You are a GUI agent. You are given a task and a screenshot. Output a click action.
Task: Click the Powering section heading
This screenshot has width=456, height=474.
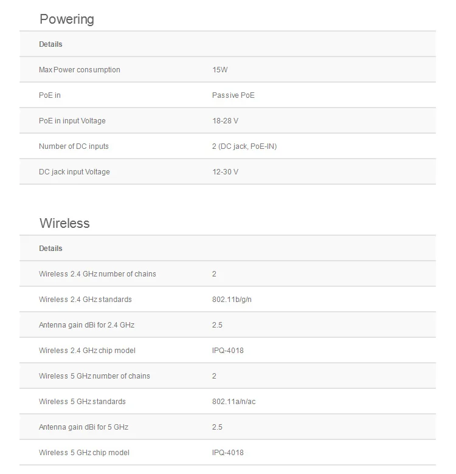click(67, 19)
